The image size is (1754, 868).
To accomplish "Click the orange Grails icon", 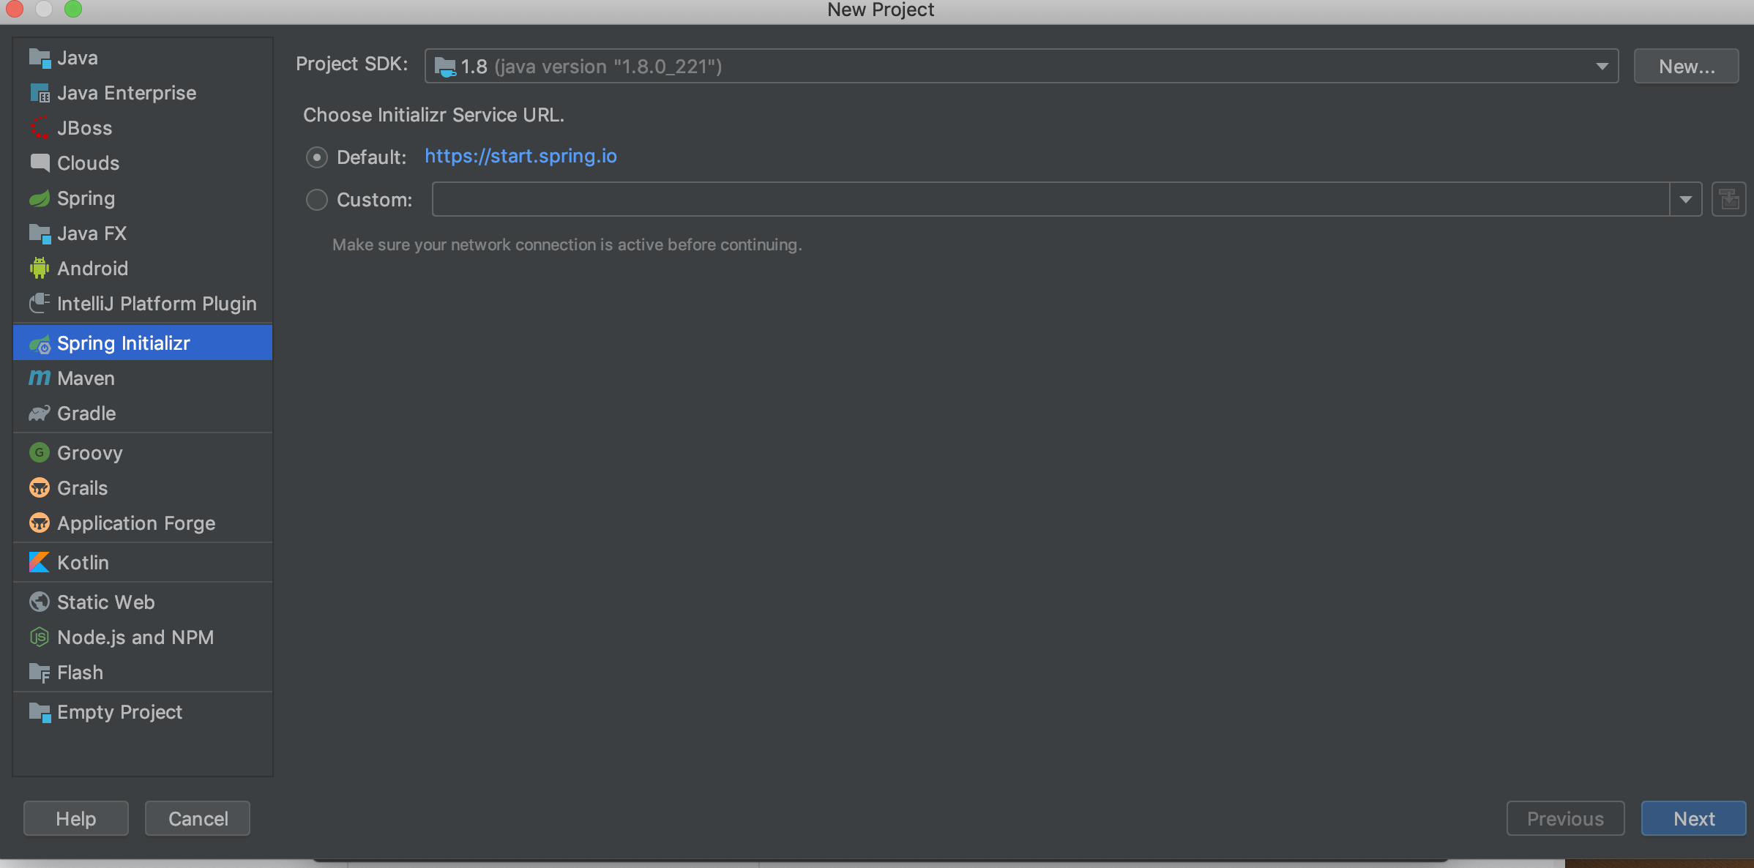I will pyautogui.click(x=40, y=488).
